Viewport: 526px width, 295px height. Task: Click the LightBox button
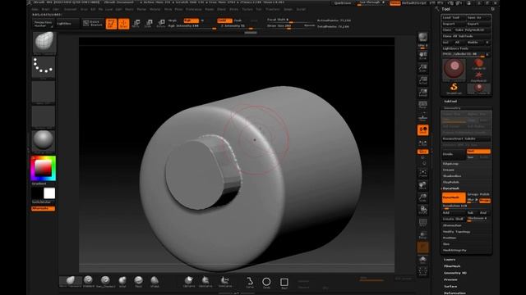(67, 24)
